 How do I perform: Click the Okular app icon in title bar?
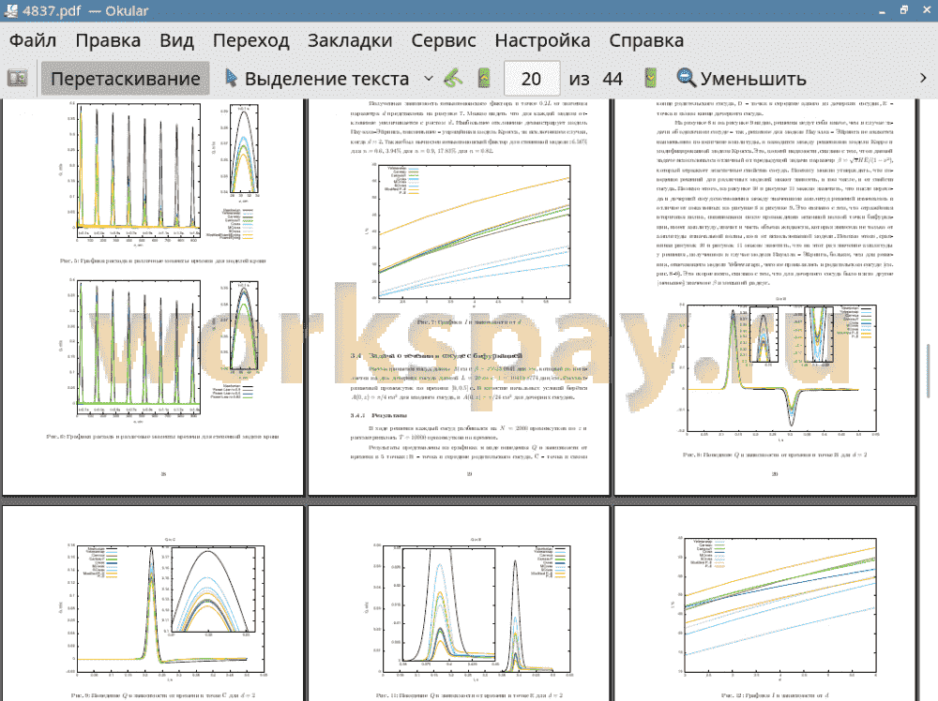[10, 10]
